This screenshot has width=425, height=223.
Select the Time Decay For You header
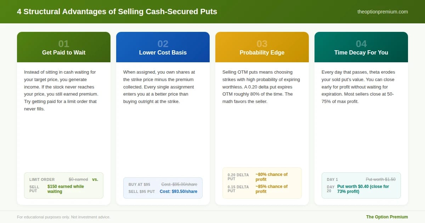tap(361, 47)
